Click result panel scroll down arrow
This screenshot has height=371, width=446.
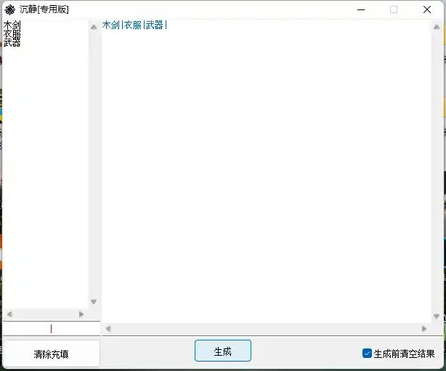click(437, 316)
